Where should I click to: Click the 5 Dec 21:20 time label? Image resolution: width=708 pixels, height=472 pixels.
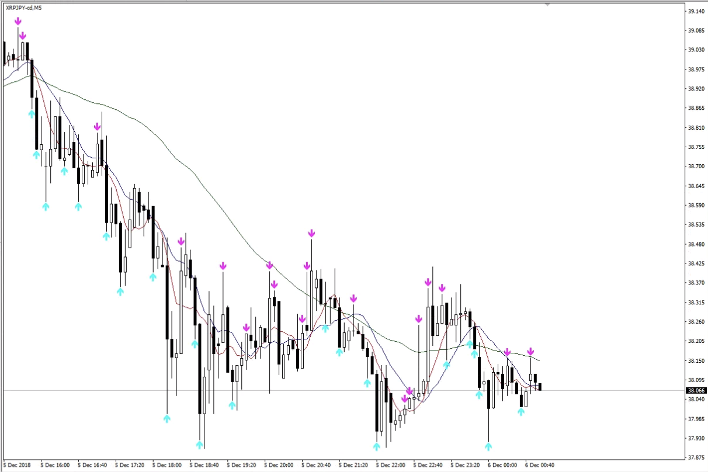(x=355, y=466)
